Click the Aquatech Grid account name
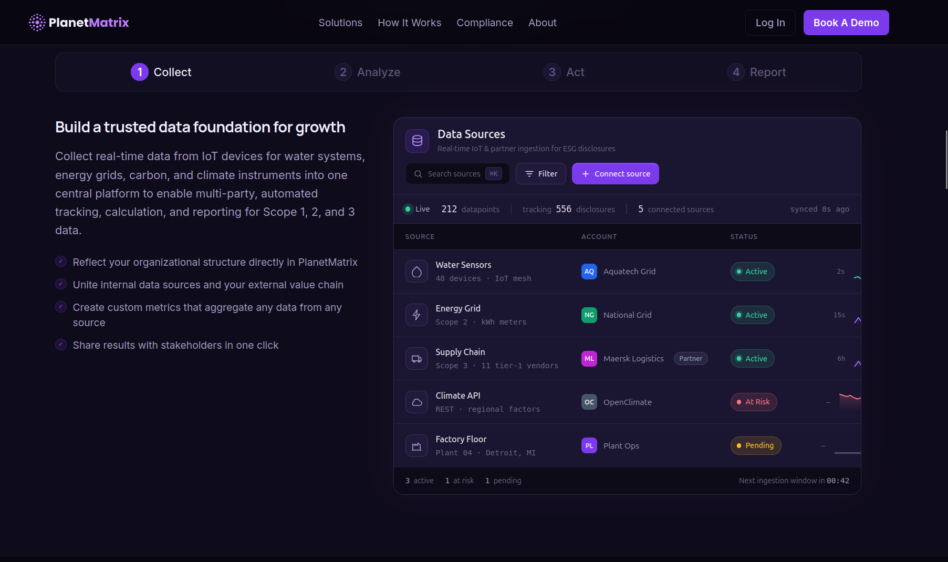The height and width of the screenshot is (562, 948). pyautogui.click(x=629, y=272)
